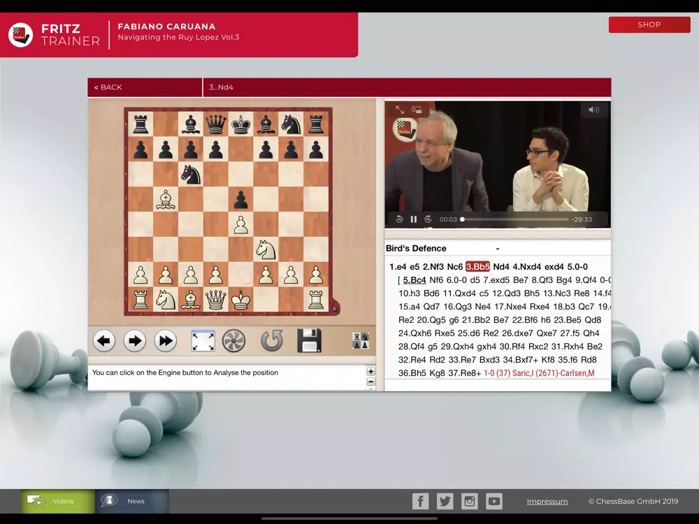Image resolution: width=699 pixels, height=524 pixels.
Task: Skip forward fifteen seconds in video
Action: click(428, 219)
